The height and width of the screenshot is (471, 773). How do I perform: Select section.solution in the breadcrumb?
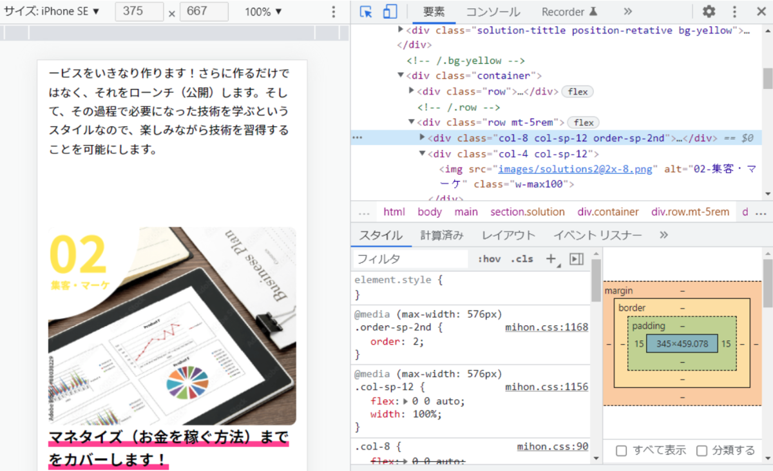click(528, 212)
